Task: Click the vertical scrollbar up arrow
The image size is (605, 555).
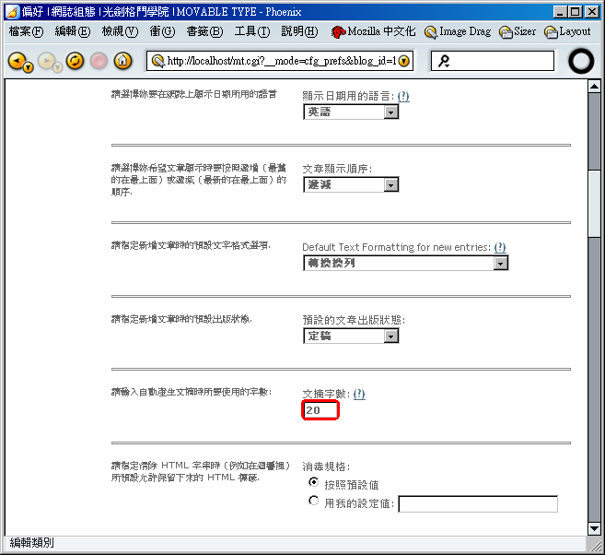Action: [x=594, y=86]
